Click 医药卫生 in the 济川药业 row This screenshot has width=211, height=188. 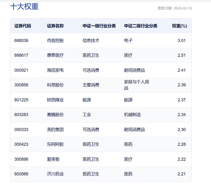point(91,174)
